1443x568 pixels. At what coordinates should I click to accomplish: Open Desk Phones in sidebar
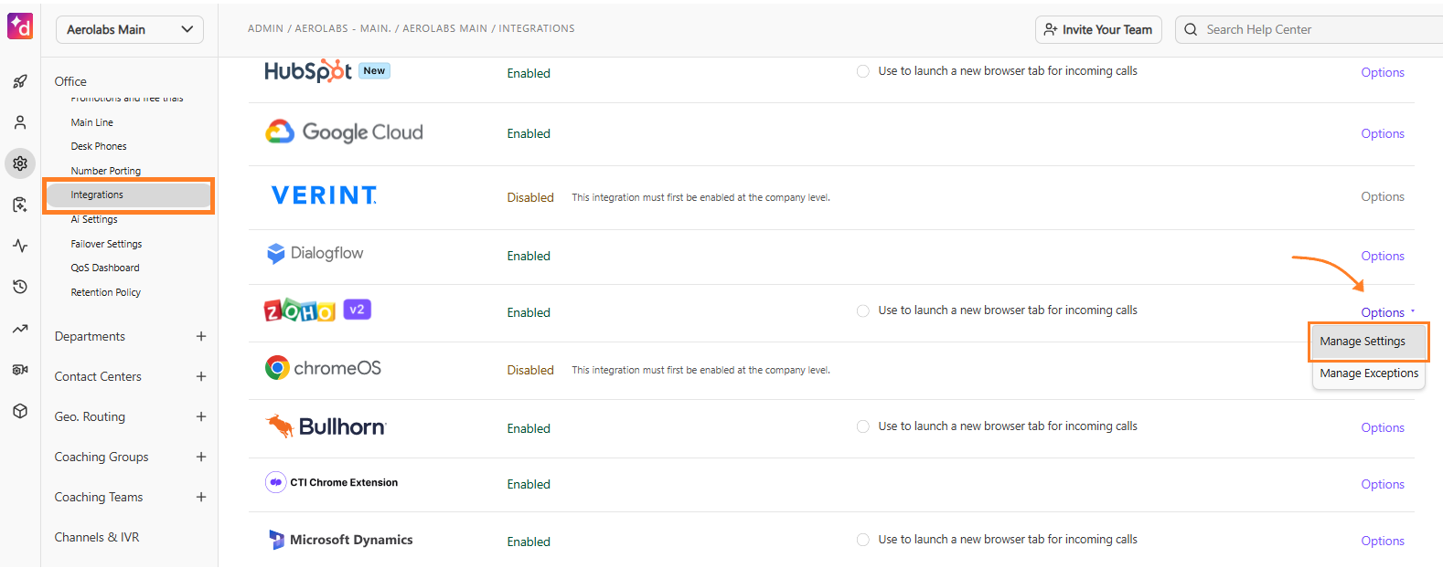99,146
